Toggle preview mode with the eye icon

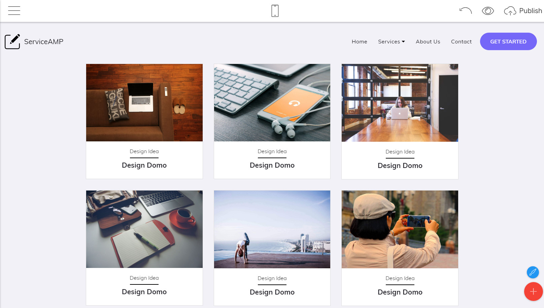click(488, 11)
